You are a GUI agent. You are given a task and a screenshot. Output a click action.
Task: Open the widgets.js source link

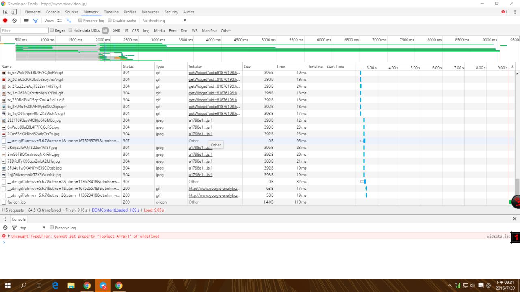(x=498, y=236)
